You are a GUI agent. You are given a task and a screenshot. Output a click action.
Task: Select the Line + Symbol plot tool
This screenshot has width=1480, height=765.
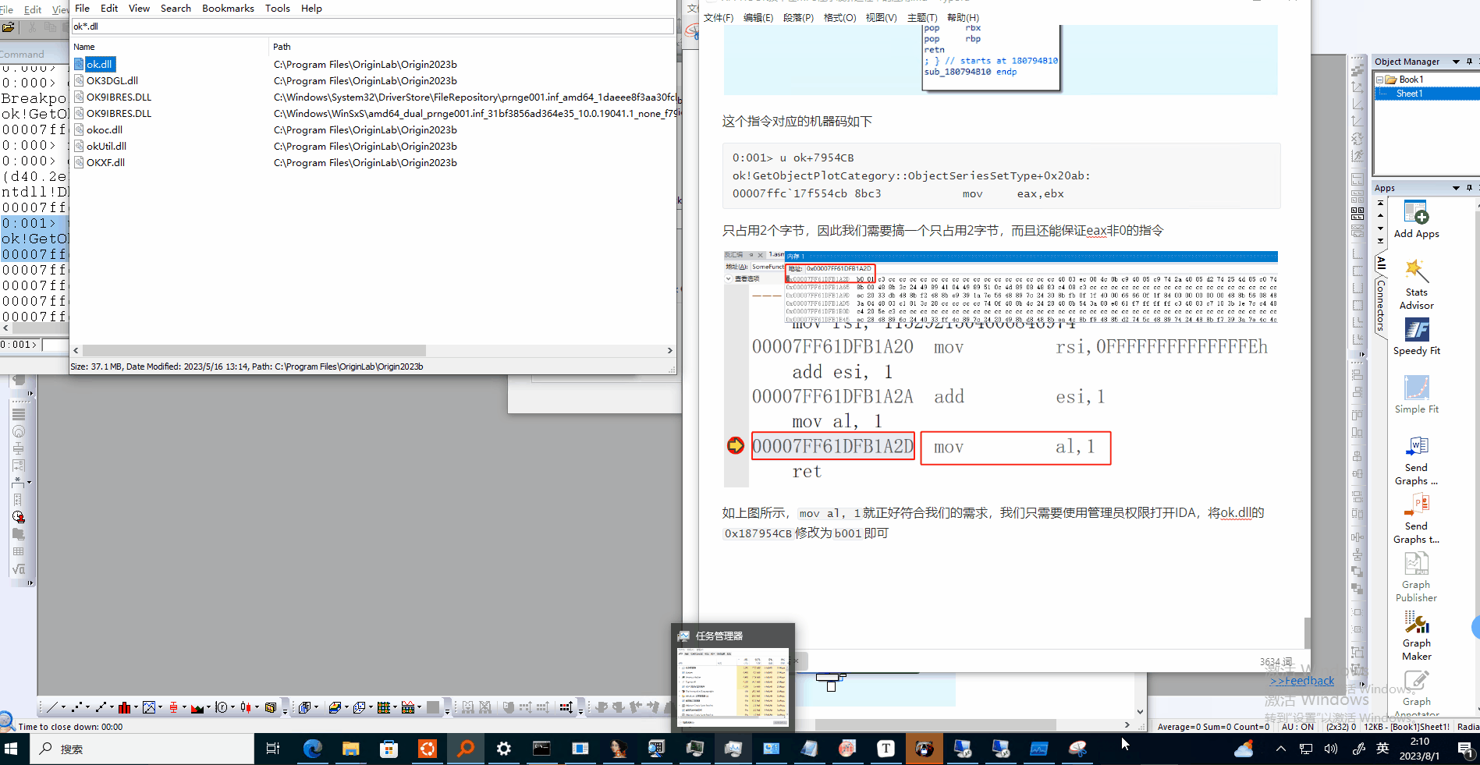101,707
